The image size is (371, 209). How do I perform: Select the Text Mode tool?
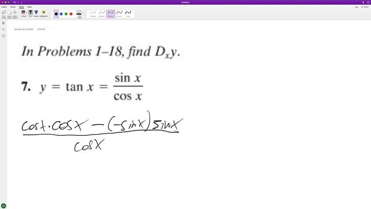4,14
